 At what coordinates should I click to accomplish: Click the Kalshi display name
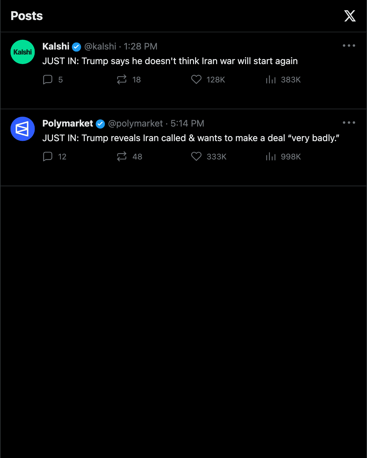56,46
